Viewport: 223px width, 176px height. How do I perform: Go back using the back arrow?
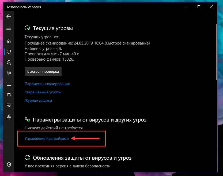[9, 16]
